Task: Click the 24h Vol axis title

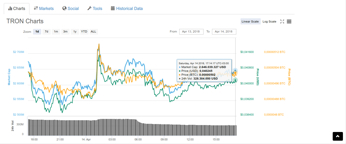Action: click(x=13, y=126)
